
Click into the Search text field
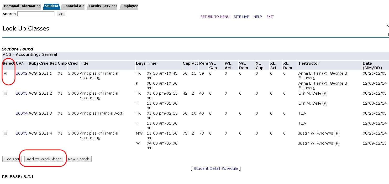(36, 14)
